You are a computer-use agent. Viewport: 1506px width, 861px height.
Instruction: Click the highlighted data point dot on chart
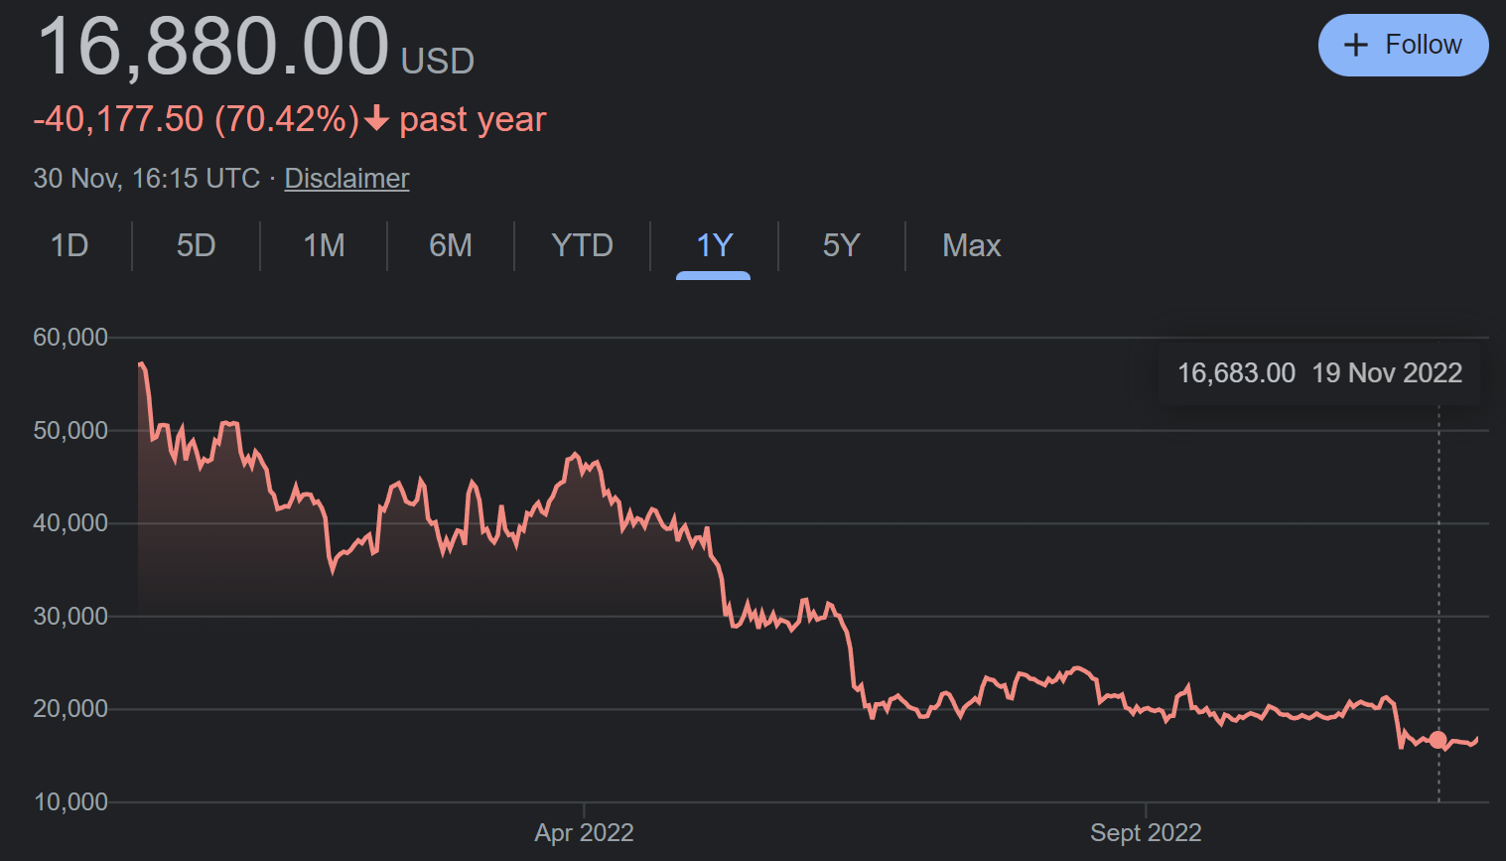click(1438, 740)
